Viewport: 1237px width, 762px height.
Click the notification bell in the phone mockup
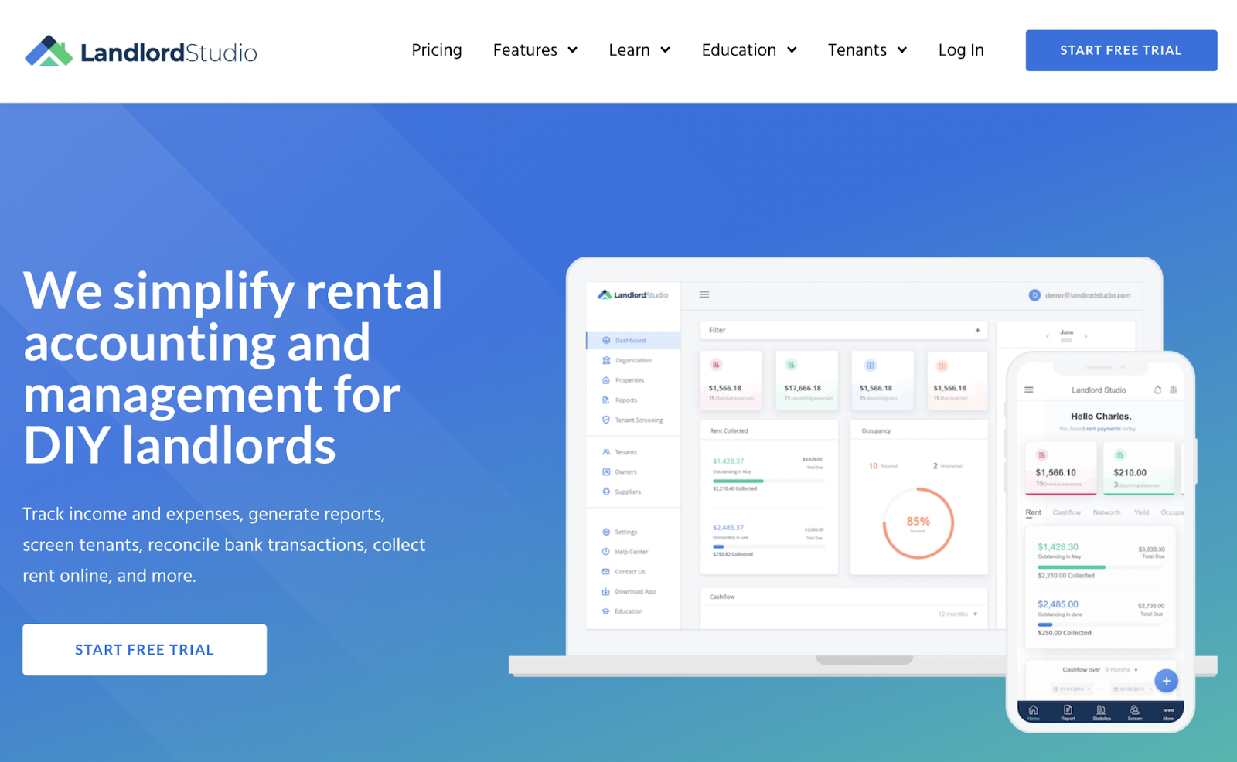click(1157, 390)
